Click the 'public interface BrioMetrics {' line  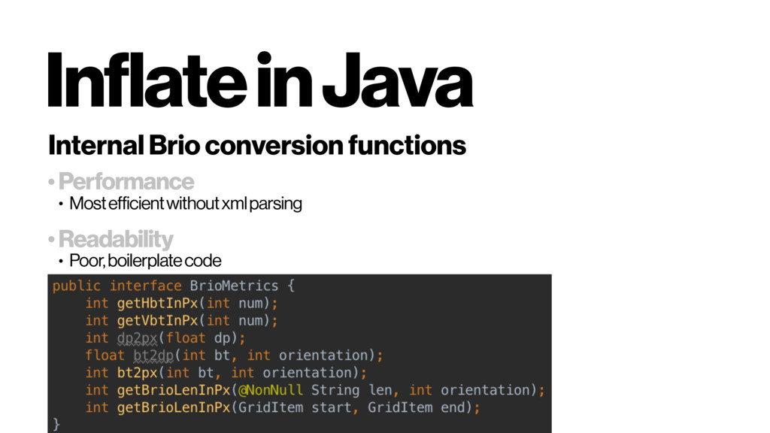pos(174,286)
